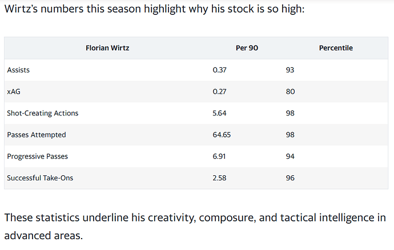Click the 2.58 successful take-ons value
394x250 pixels.
pos(219,178)
